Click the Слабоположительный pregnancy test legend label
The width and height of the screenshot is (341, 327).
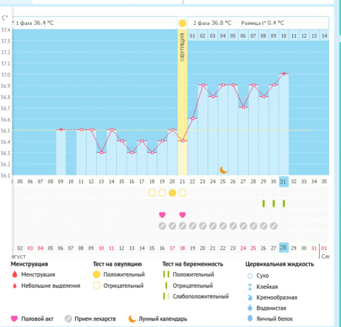(x=201, y=296)
